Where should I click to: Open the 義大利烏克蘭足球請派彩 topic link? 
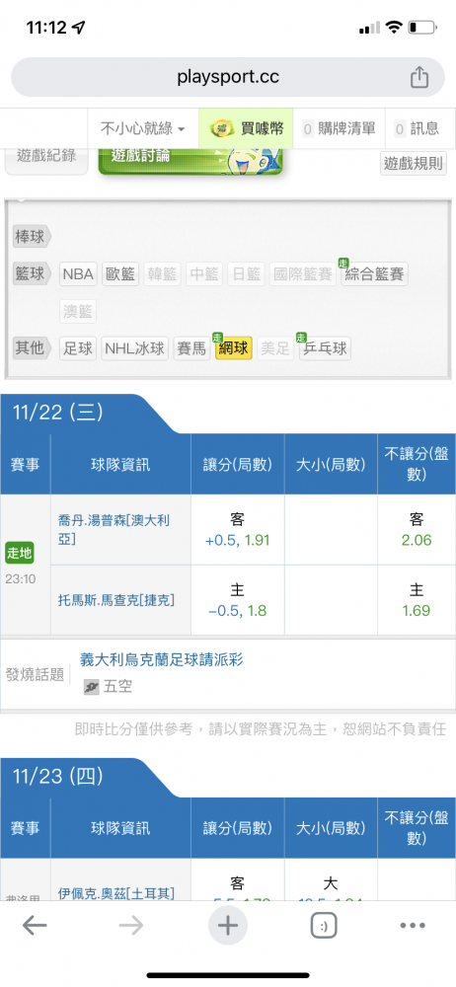pos(161,659)
